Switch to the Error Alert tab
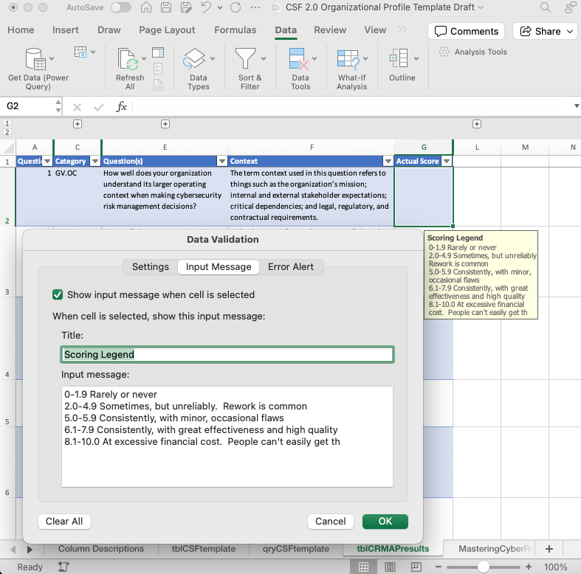 click(290, 266)
